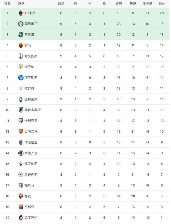Sort table by 积分 column header

pos(162,3)
